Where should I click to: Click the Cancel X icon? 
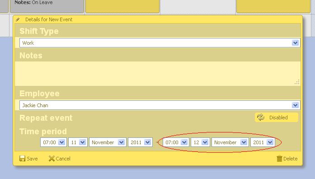point(52,159)
